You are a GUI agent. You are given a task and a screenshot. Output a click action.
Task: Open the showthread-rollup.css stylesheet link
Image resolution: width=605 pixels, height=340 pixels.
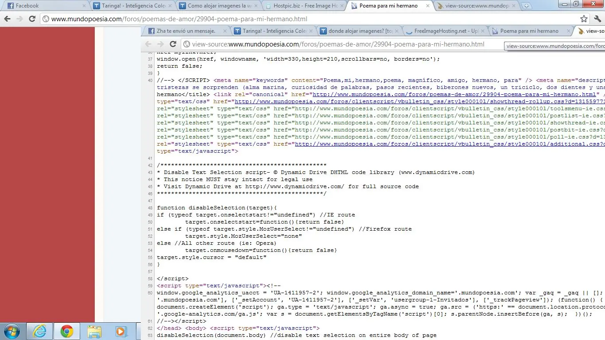420,101
